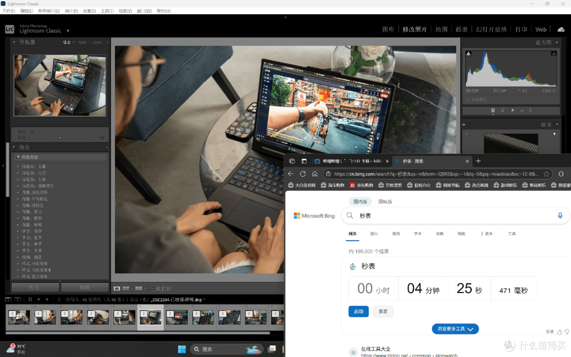Select the Red Eye correction tool
Viewport: 571px width, 357px height.
522,111
